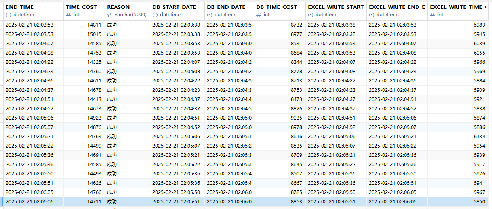Screen dimensions: 492x209
Task: Click the TIME_COST value 14753
Action: pyautogui.click(x=84, y=53)
